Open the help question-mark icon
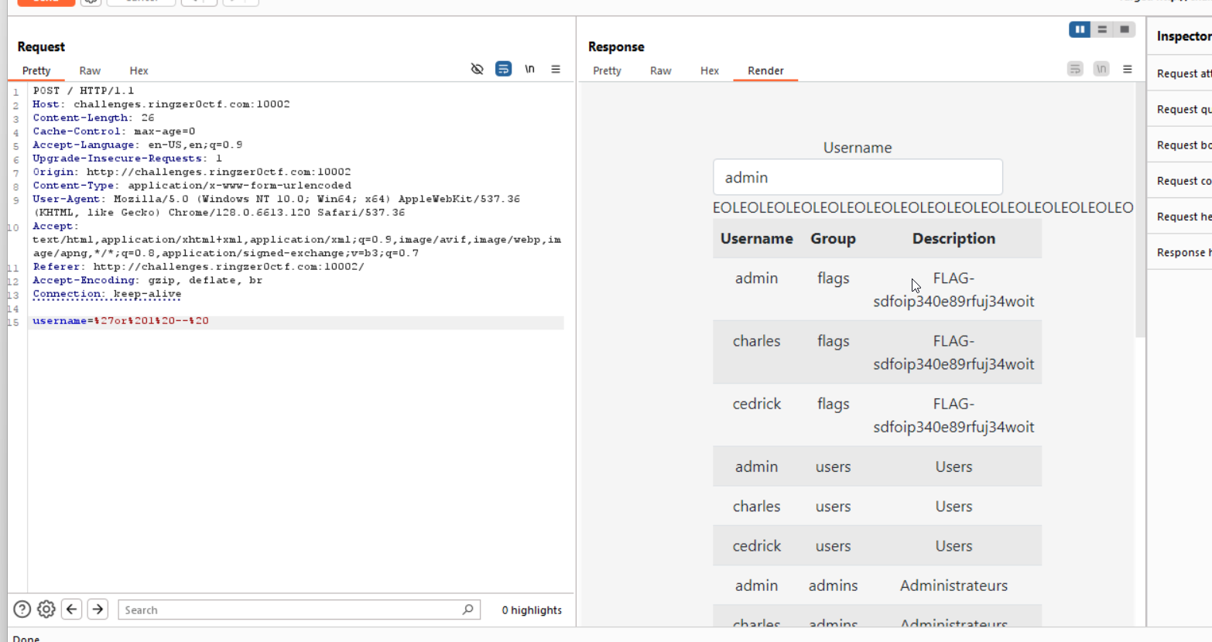Viewport: 1212px width, 642px height. click(x=22, y=610)
